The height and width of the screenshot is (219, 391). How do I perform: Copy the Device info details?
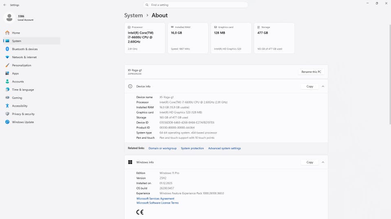[x=310, y=86]
